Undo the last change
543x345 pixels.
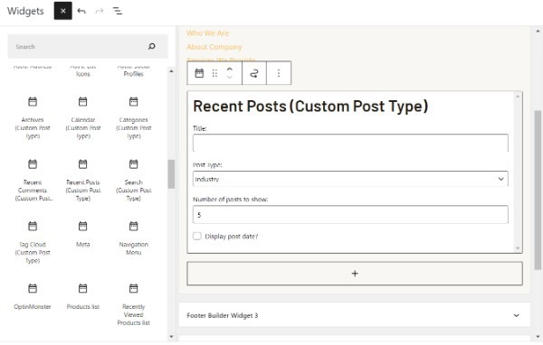tap(81, 11)
